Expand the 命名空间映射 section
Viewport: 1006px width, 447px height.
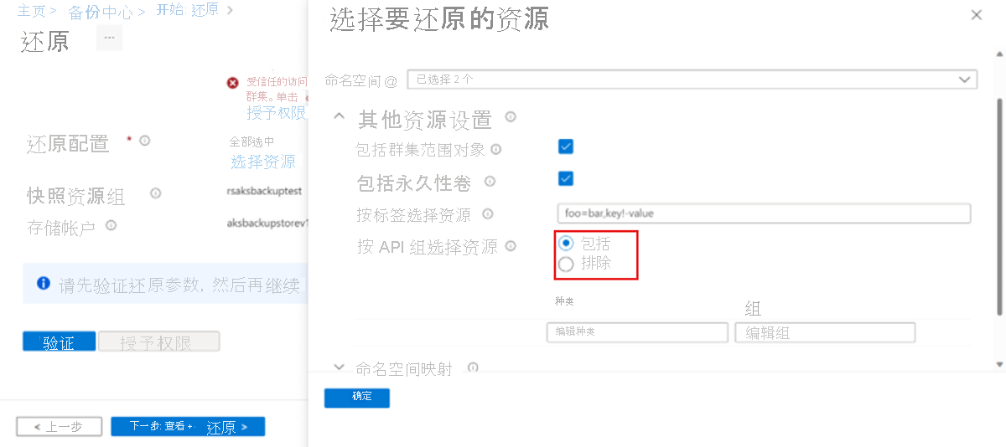[x=339, y=367]
